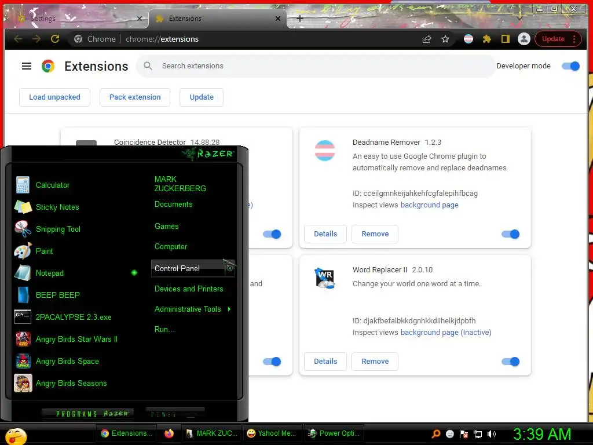
Task: Click the Update extensions button
Action: (x=202, y=97)
